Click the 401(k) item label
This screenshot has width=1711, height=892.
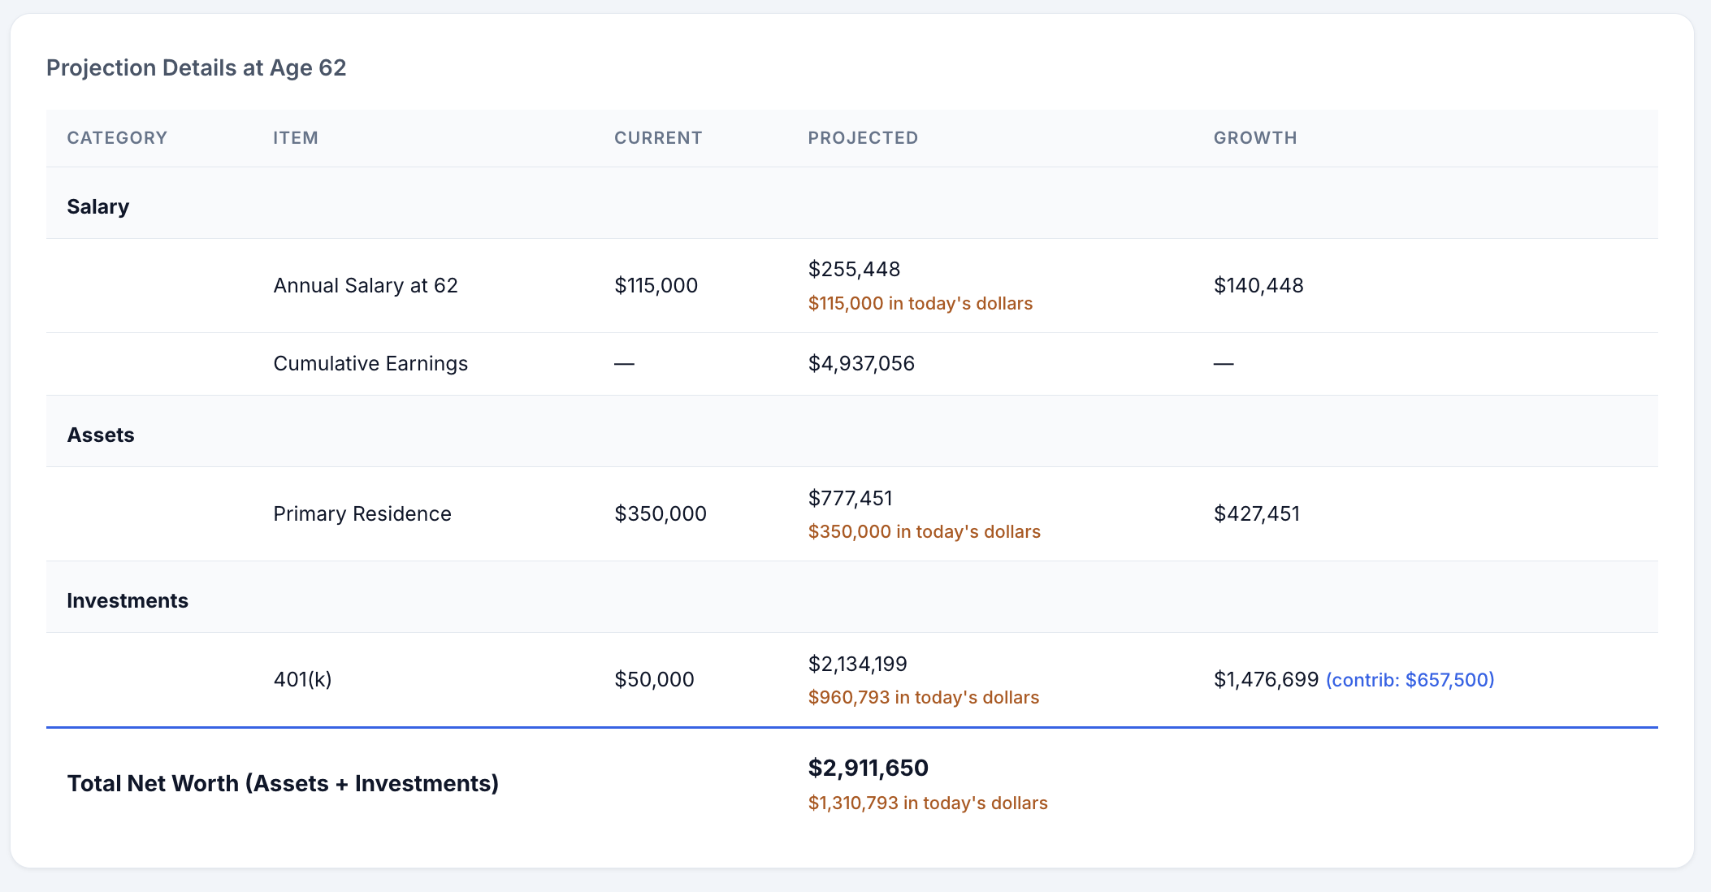(x=302, y=680)
